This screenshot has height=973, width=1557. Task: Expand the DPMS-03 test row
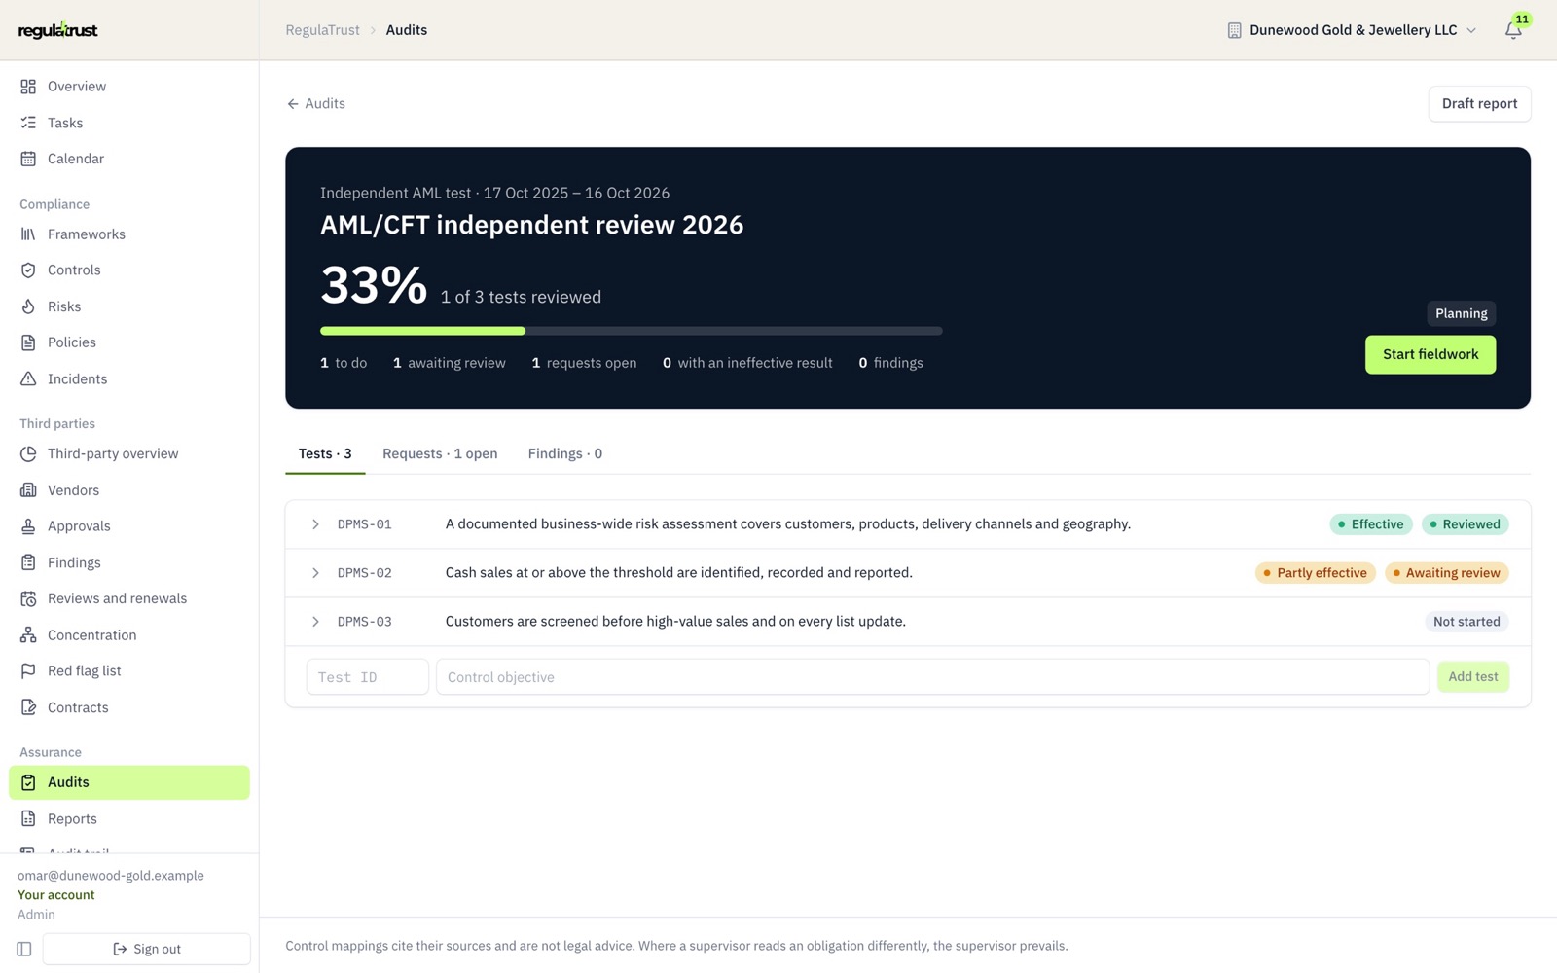[315, 622]
